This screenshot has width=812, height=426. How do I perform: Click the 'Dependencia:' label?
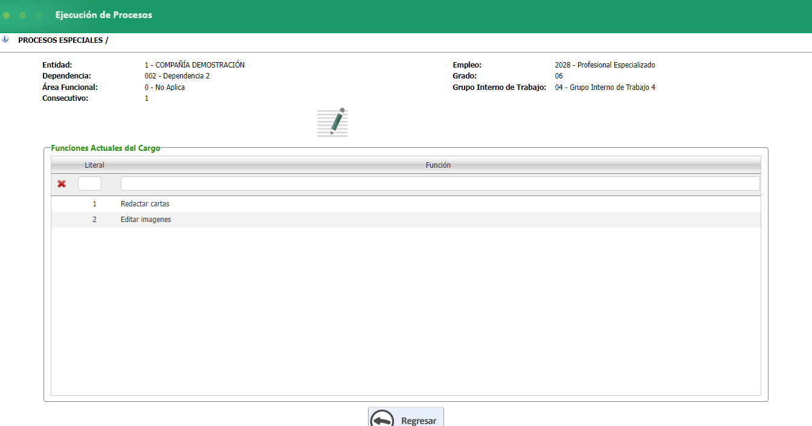[66, 76]
